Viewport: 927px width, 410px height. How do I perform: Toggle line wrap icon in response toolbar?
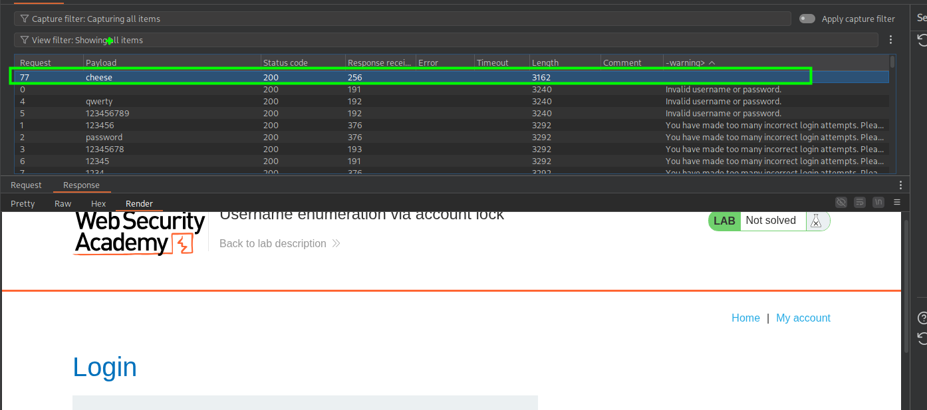pyautogui.click(x=860, y=203)
